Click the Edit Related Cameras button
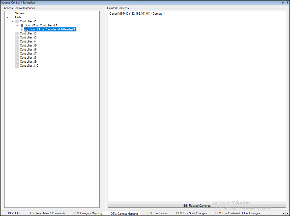This screenshot has height=216, width=290. coord(197,205)
